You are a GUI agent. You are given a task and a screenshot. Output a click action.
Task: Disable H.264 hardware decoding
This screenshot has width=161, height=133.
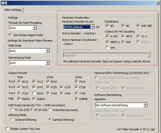coord(107,36)
